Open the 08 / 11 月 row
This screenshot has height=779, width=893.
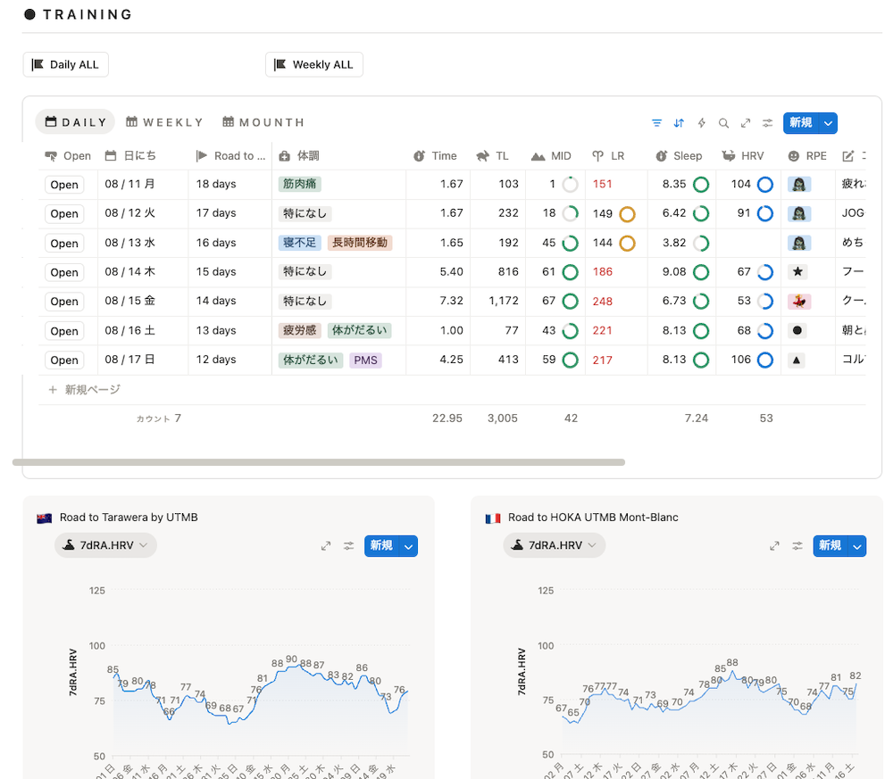(x=64, y=185)
